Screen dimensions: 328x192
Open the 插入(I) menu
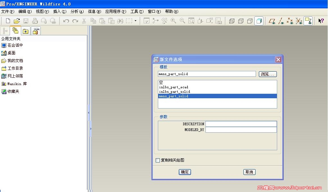click(60, 12)
